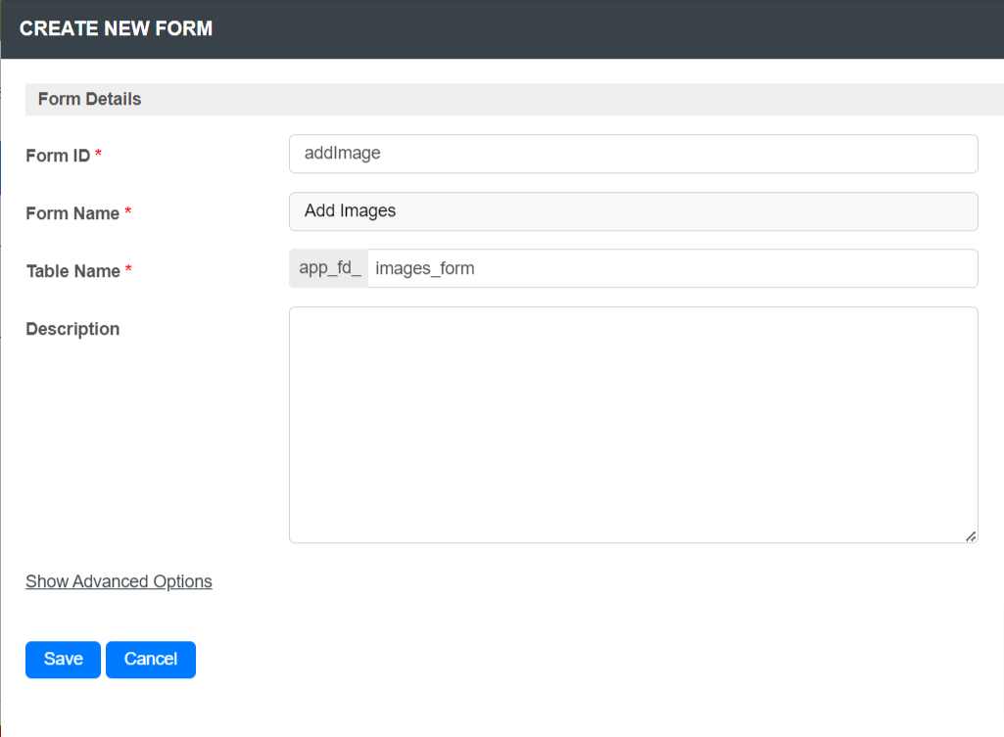Click the Form ID input field
The image size is (1004, 737).
coord(633,154)
